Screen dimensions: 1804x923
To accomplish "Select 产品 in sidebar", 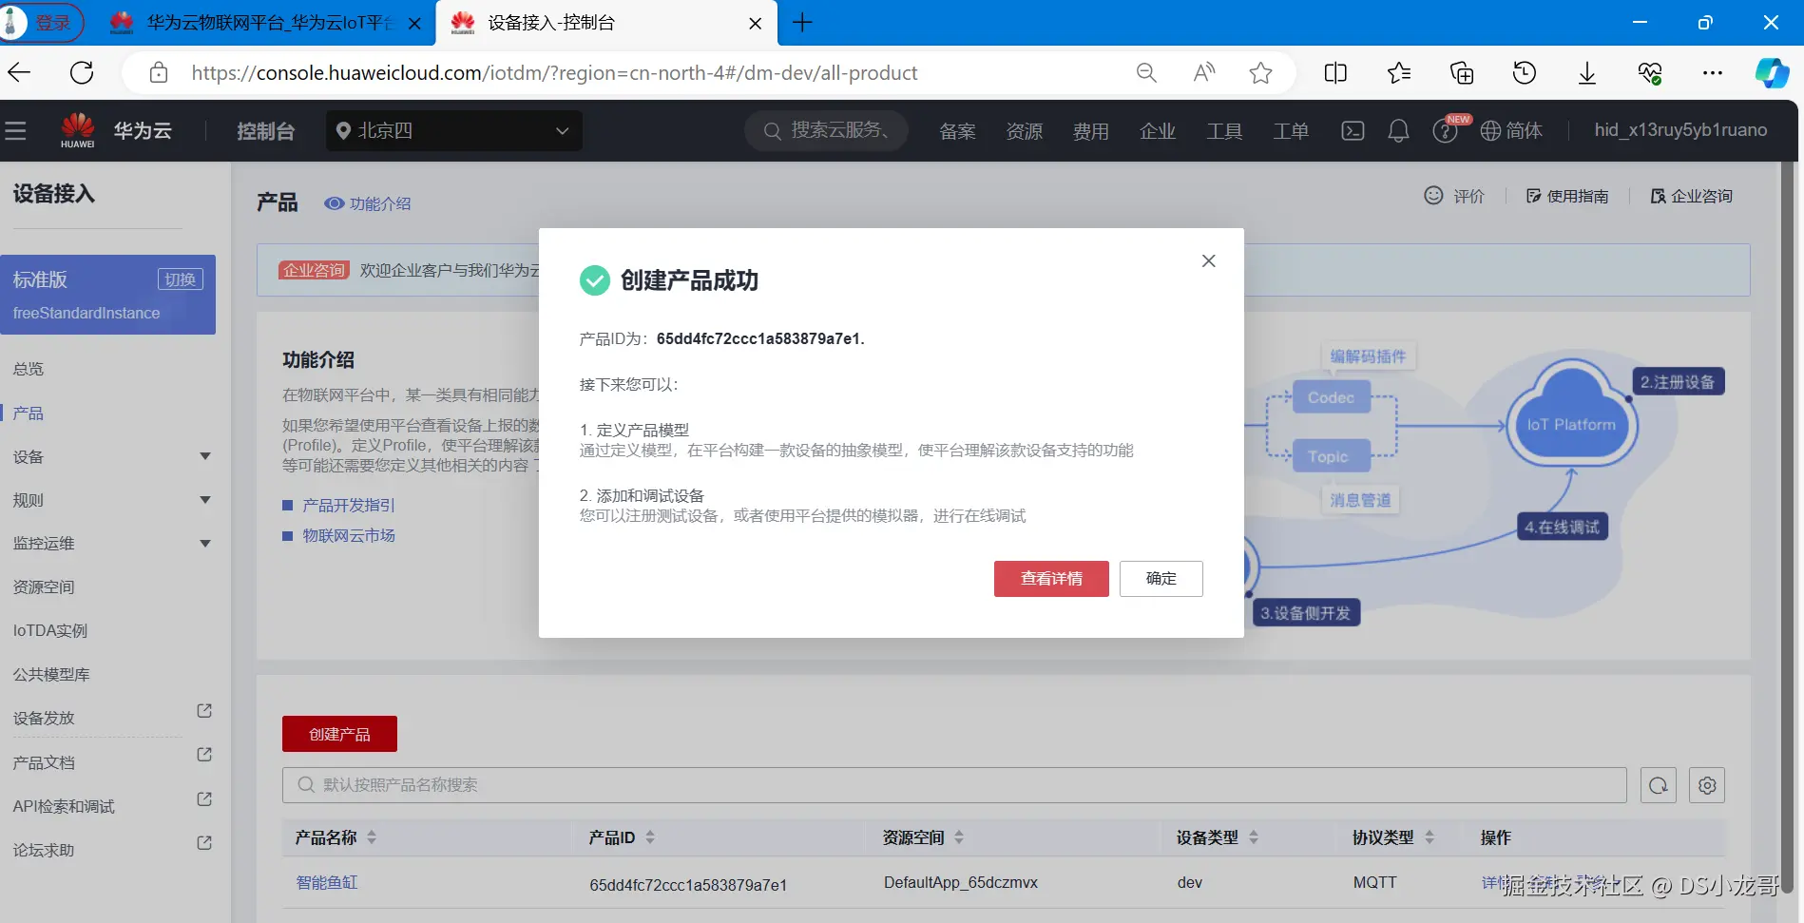I will [29, 413].
